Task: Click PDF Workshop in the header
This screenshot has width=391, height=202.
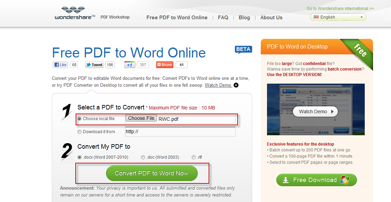Action: tap(115, 17)
